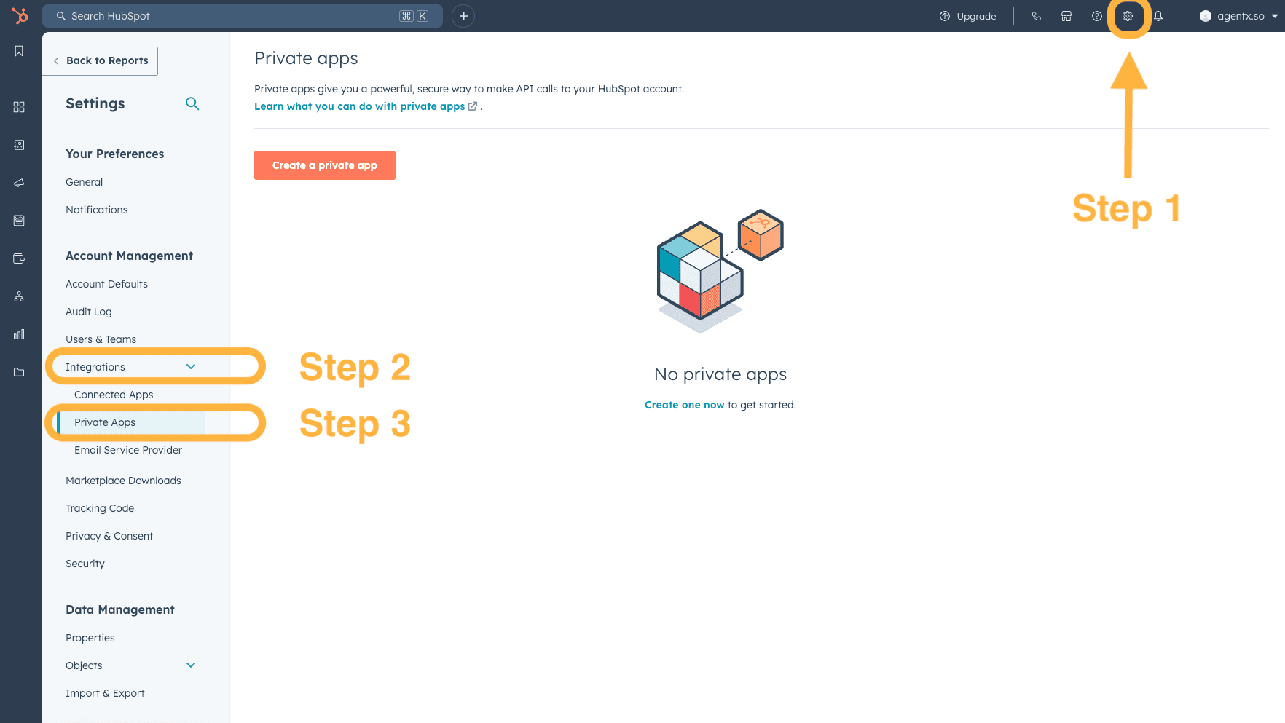
Task: Click the Data Management section heading
Action: click(120, 609)
